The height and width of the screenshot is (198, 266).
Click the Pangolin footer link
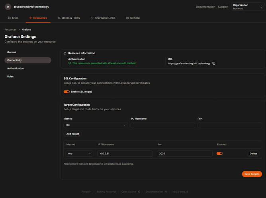[x=86, y=192]
